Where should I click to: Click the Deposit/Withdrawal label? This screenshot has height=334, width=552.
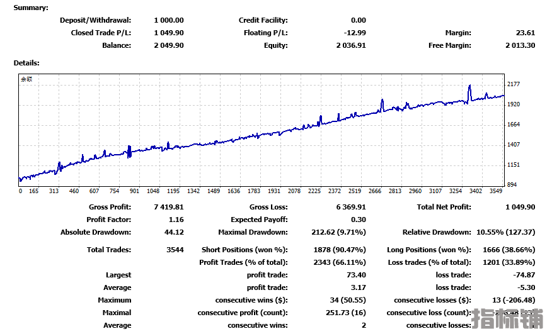[x=95, y=20]
